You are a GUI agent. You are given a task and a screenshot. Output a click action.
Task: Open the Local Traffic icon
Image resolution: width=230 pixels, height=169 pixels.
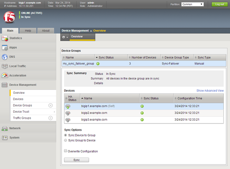tap(5, 66)
